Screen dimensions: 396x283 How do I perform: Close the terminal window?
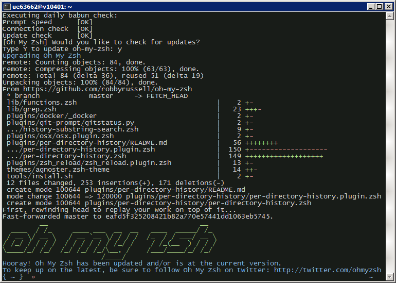(x=389, y=7)
